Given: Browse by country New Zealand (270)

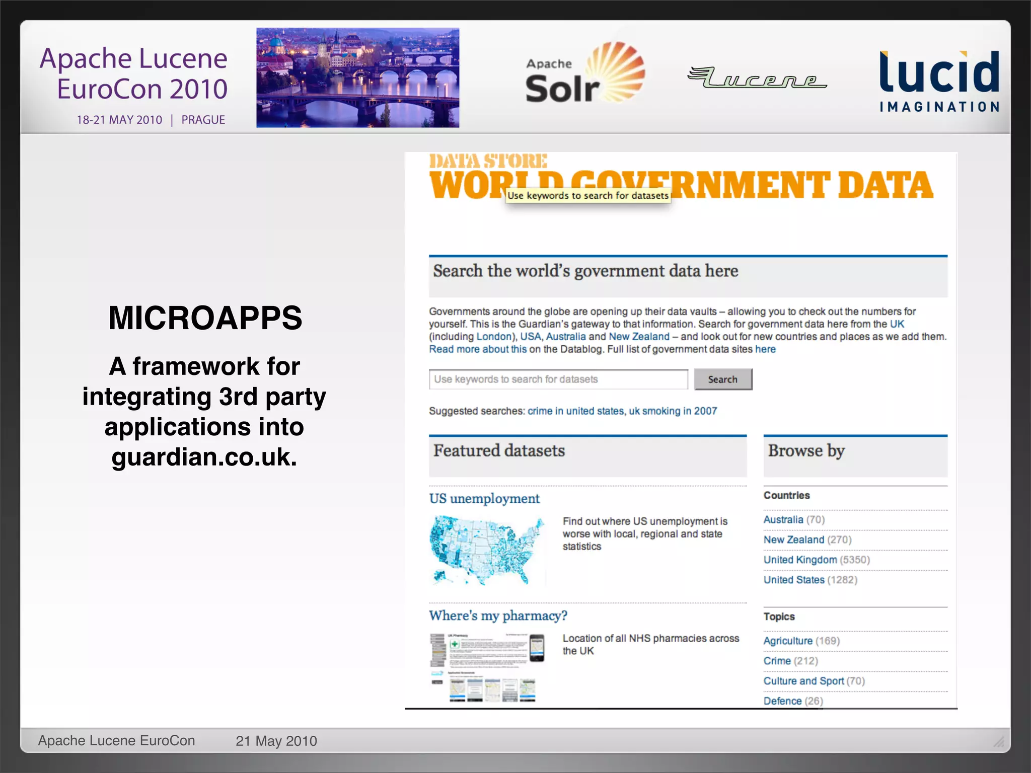Looking at the screenshot, I should (807, 540).
